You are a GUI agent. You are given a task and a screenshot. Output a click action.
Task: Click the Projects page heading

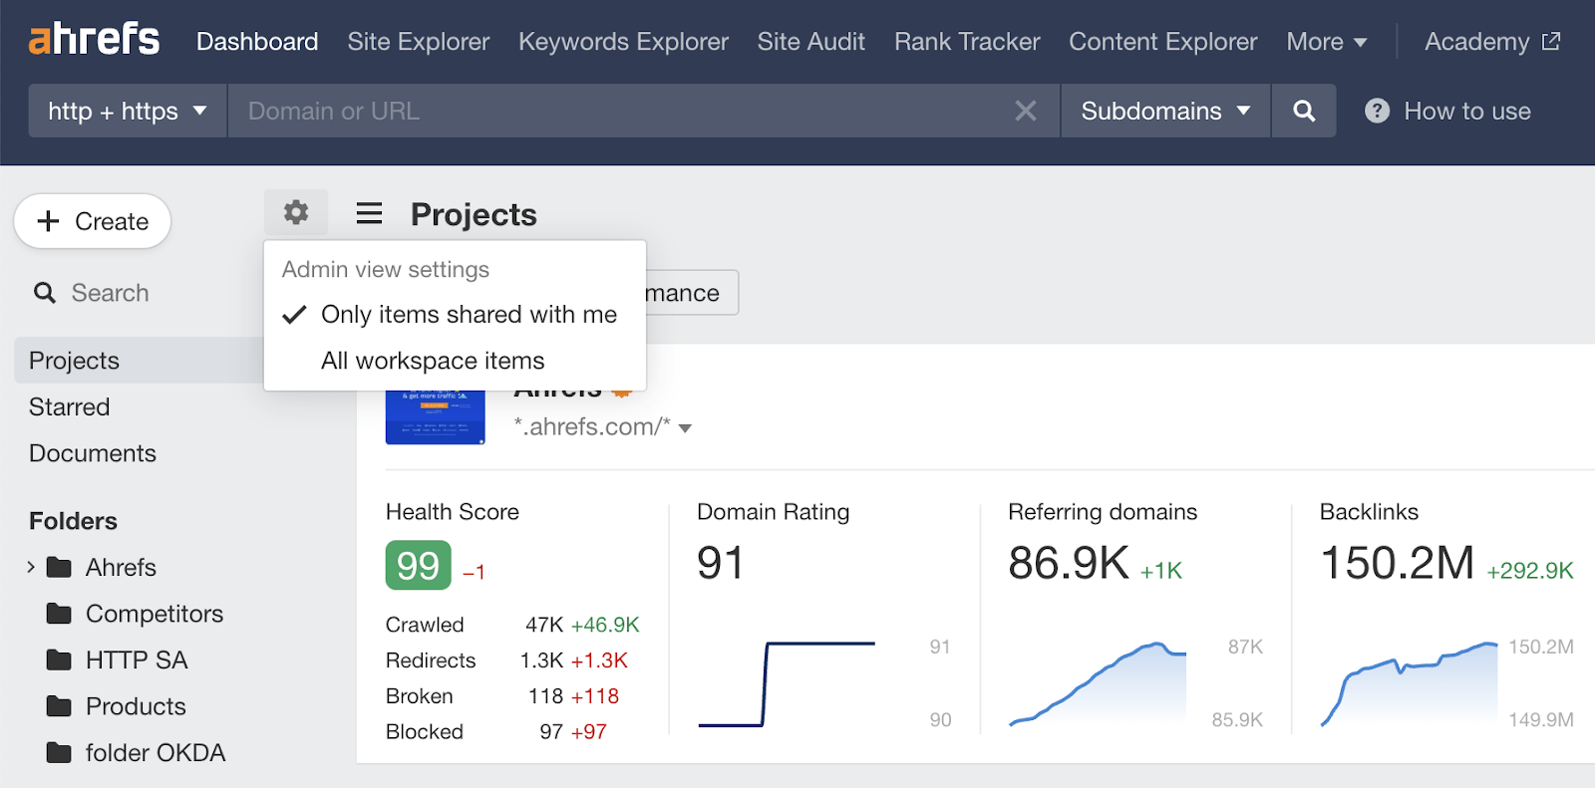coord(474,214)
